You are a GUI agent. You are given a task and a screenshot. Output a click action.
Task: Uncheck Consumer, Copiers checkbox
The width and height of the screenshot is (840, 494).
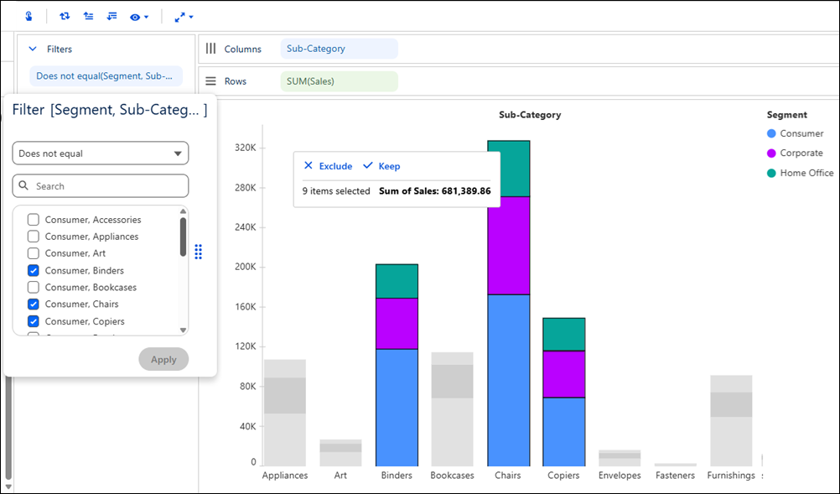coord(34,321)
